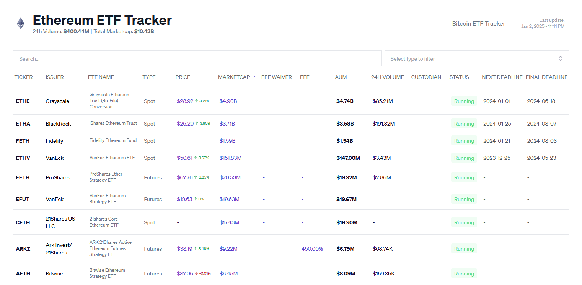The width and height of the screenshot is (582, 285).
Task: Sort by the TICKER column header
Action: [x=24, y=77]
